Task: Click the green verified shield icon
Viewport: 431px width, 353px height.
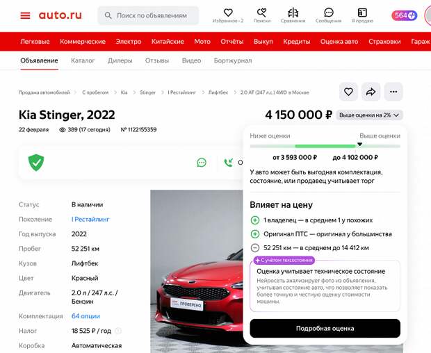Action: coord(36,163)
